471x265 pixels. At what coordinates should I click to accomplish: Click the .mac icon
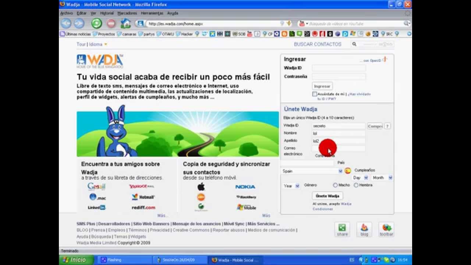coord(98,197)
